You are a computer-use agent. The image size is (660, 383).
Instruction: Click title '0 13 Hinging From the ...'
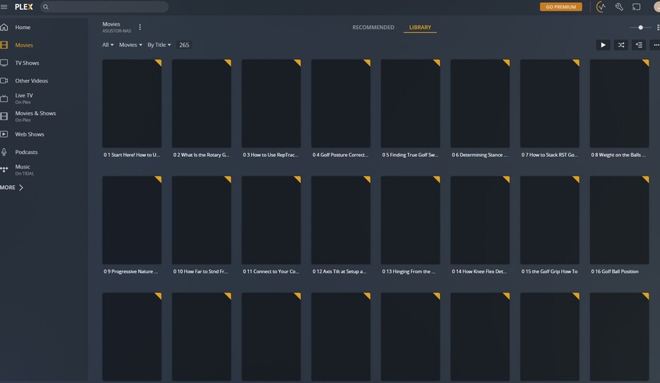tap(409, 271)
